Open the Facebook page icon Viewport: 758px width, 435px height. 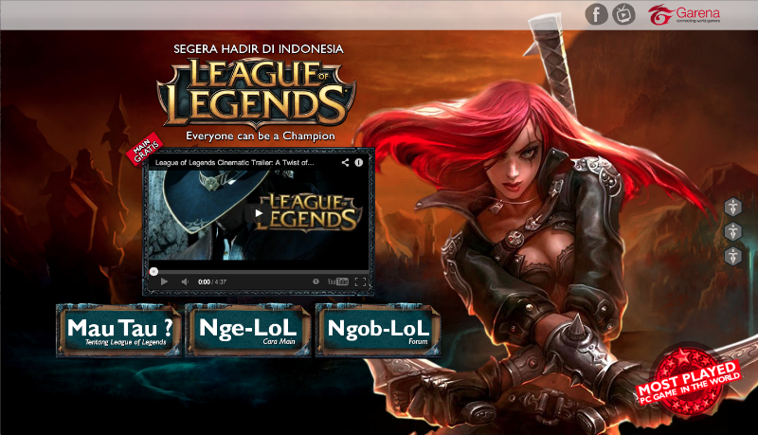(x=597, y=14)
